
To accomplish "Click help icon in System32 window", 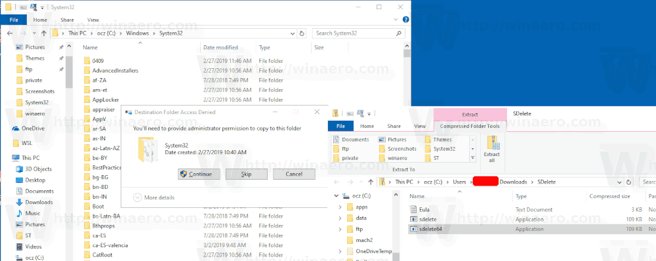I will [405, 20].
